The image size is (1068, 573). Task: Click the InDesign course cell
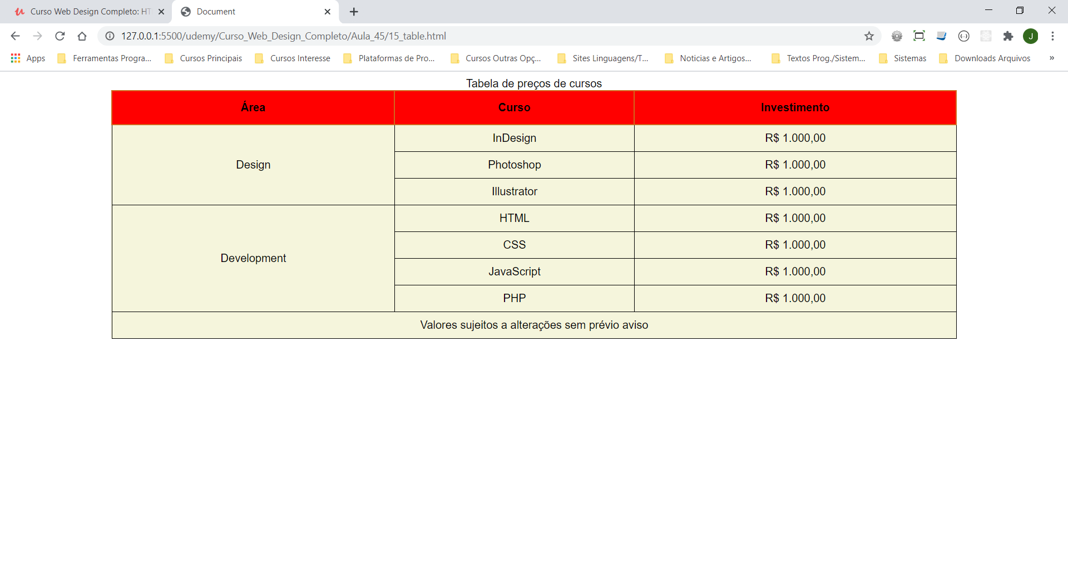pyautogui.click(x=515, y=138)
